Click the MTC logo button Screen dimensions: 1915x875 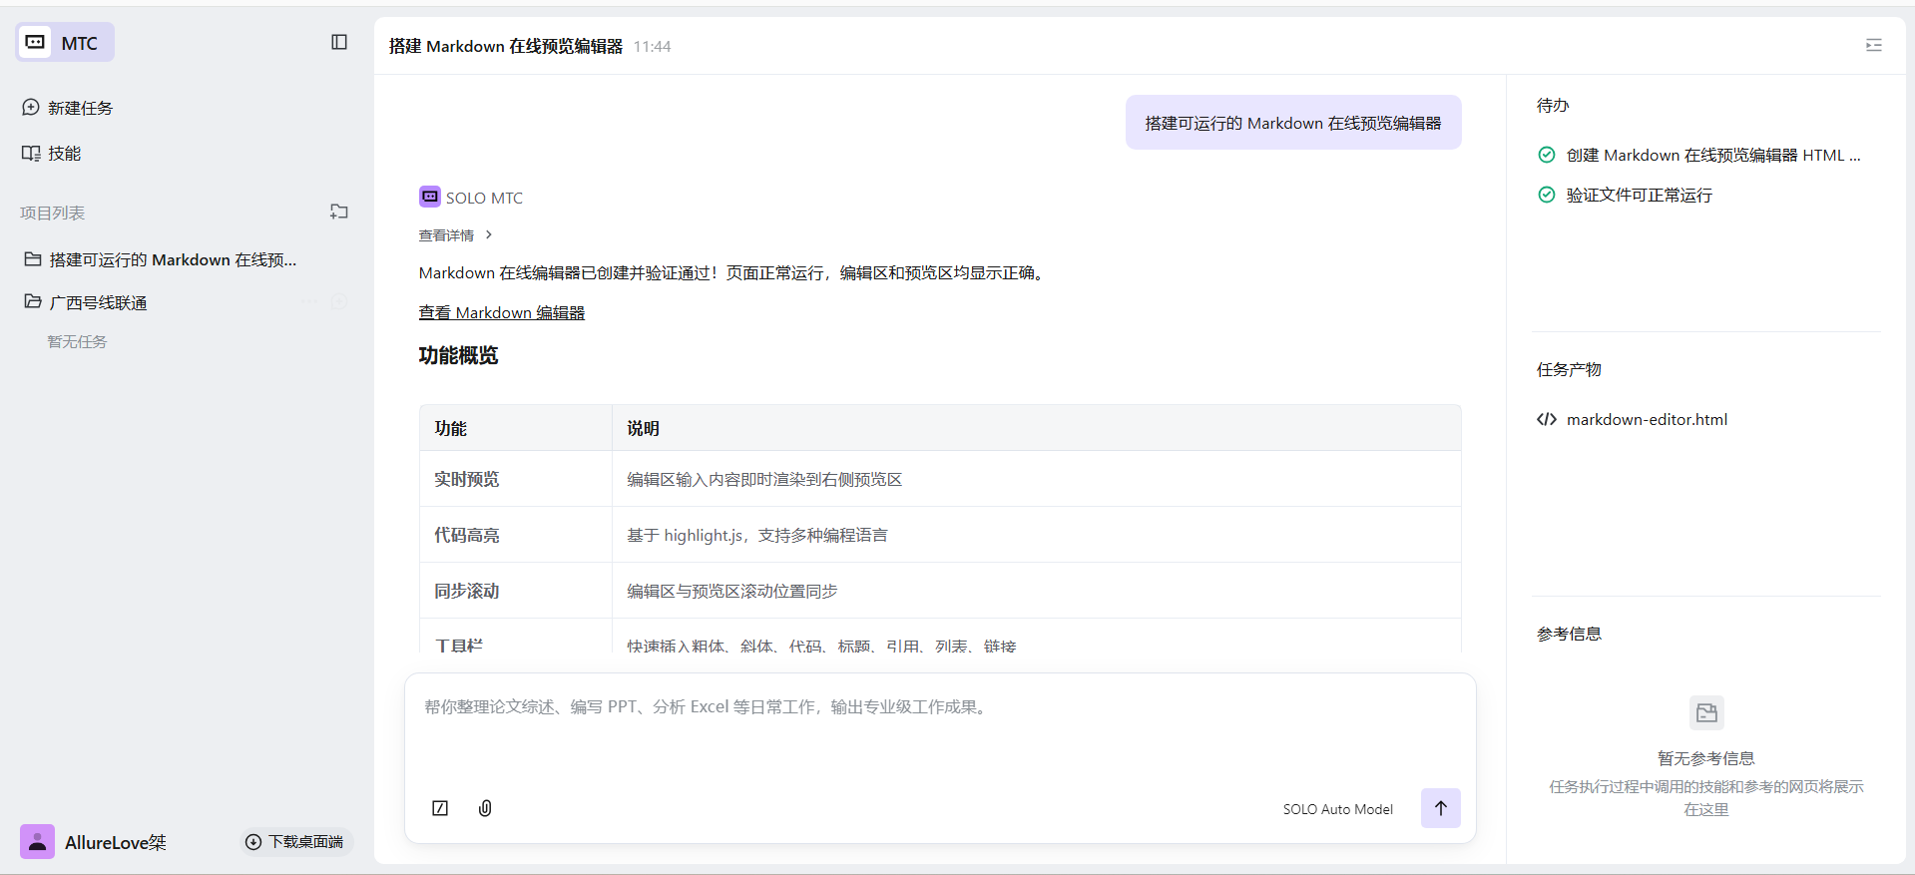click(x=66, y=43)
